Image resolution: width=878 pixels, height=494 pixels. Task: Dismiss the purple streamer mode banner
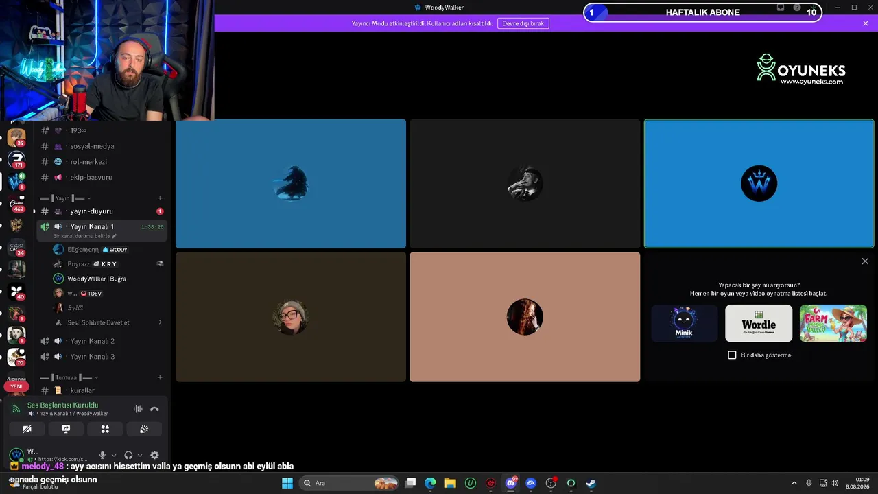pyautogui.click(x=866, y=23)
